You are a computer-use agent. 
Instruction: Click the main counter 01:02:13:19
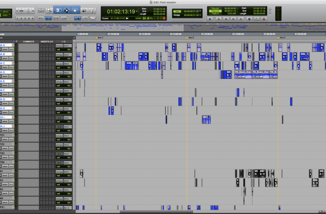point(121,12)
